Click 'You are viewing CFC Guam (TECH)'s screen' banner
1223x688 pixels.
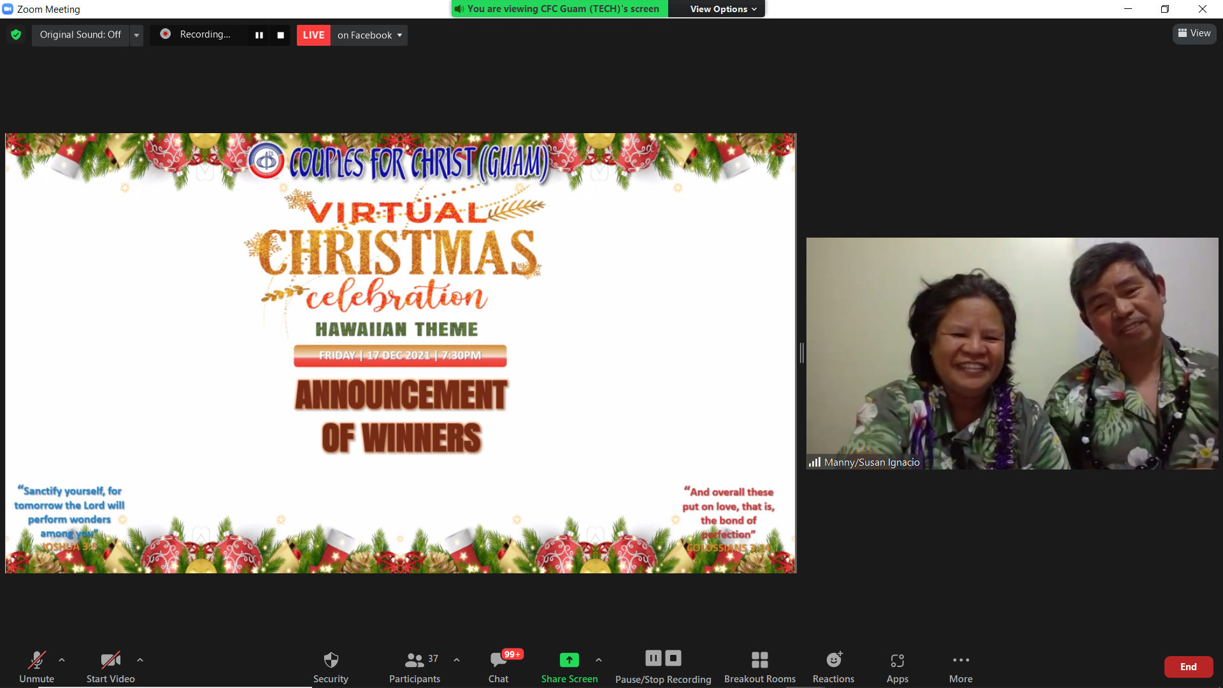coord(561,9)
